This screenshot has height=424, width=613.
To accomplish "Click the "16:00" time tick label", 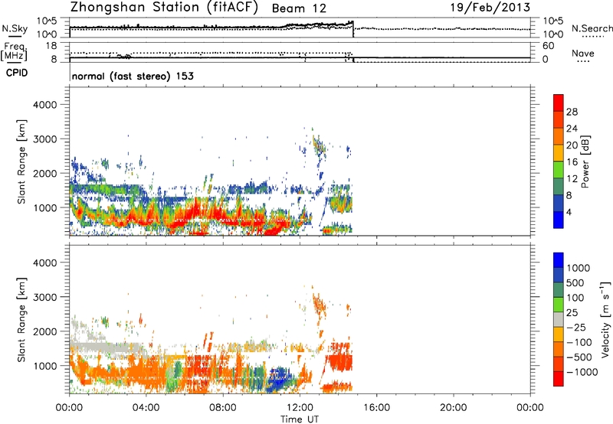I will tap(376, 408).
